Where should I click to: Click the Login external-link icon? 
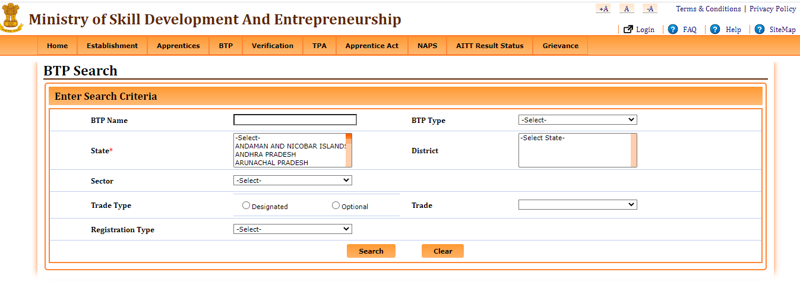click(x=628, y=29)
